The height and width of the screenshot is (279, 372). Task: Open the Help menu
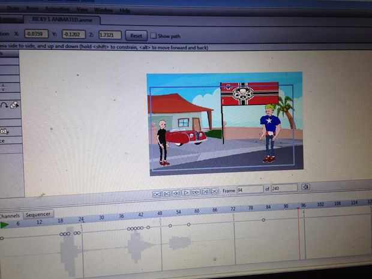pos(125,11)
